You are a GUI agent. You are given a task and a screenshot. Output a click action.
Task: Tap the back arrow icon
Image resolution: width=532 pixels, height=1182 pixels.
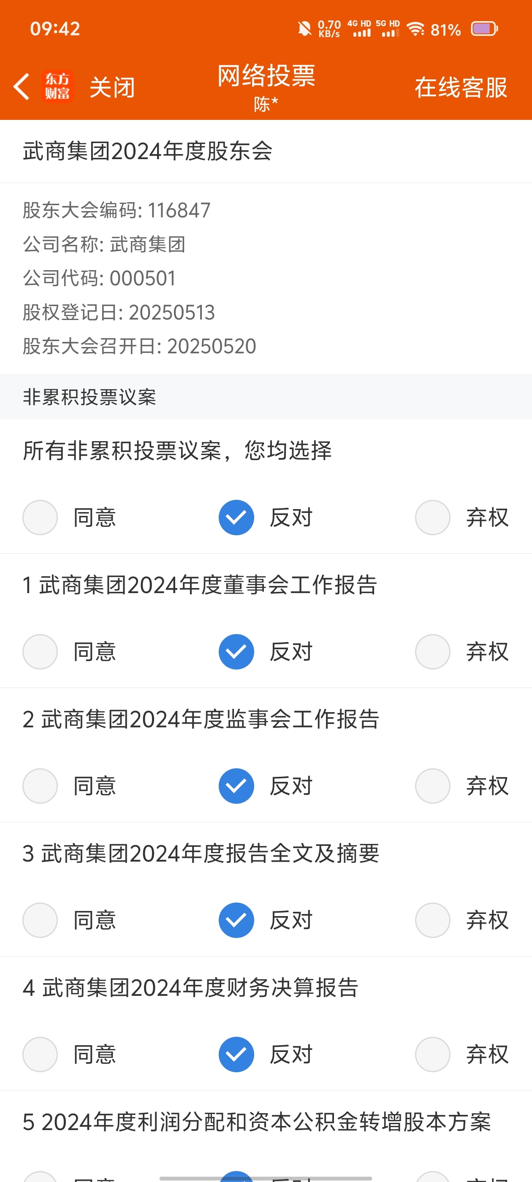tap(22, 86)
